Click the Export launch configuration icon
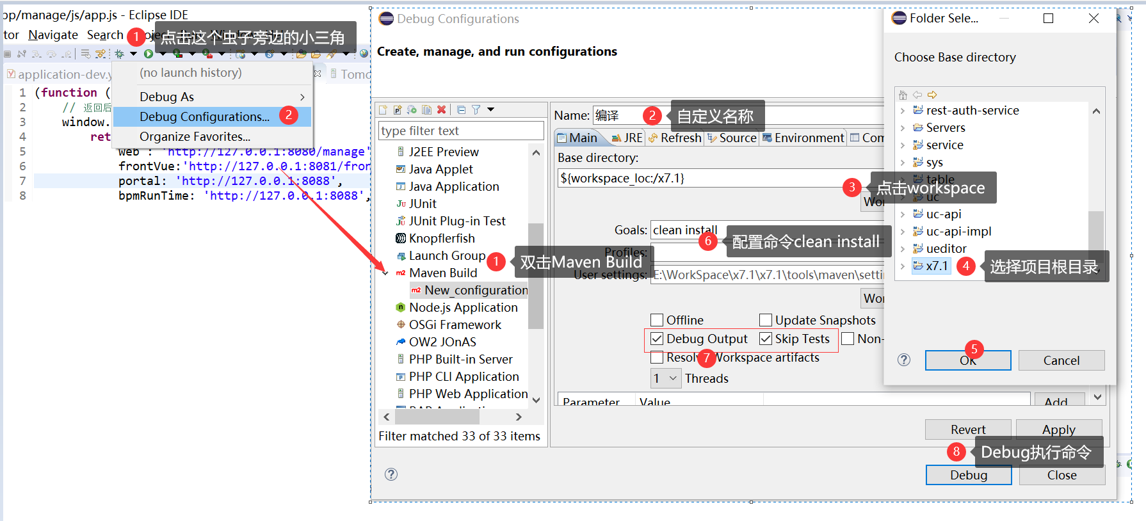 pyautogui.click(x=412, y=110)
